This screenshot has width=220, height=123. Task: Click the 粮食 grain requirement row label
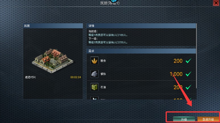(x=103, y=61)
